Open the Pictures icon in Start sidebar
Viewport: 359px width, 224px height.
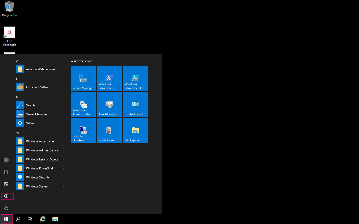pyautogui.click(x=6, y=184)
